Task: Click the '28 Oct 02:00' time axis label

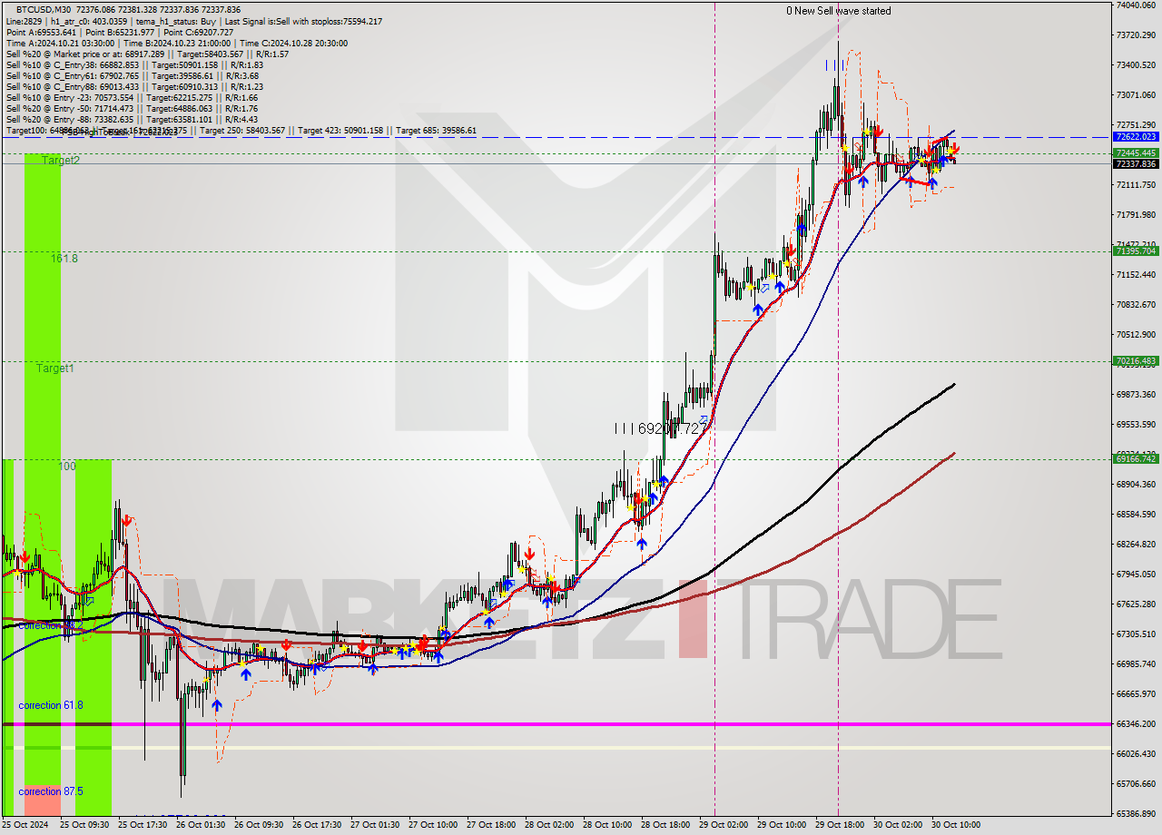Action: tap(549, 825)
